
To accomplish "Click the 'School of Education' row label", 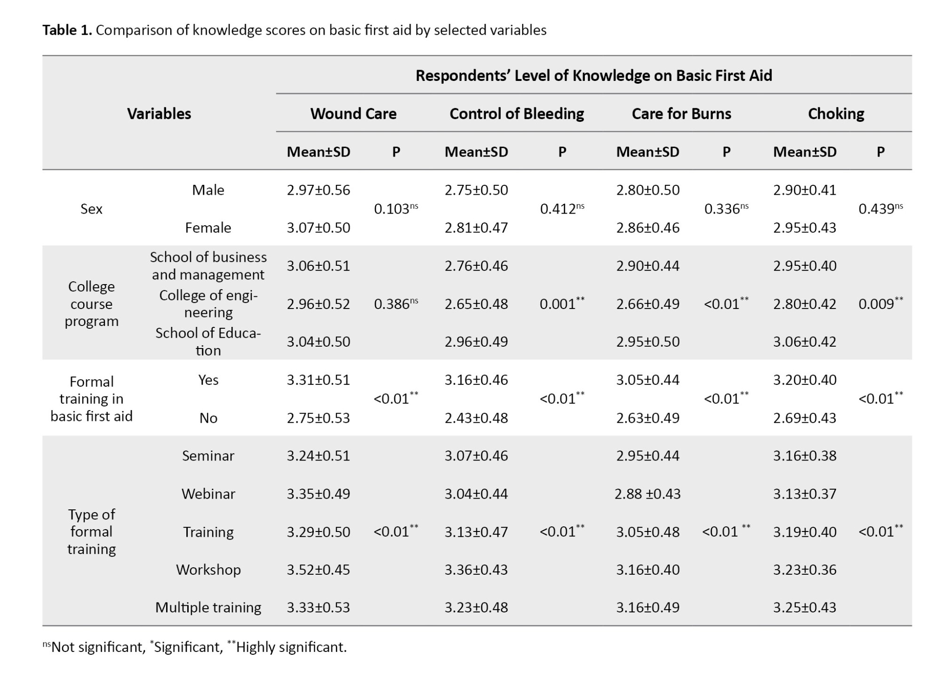I will (208, 341).
